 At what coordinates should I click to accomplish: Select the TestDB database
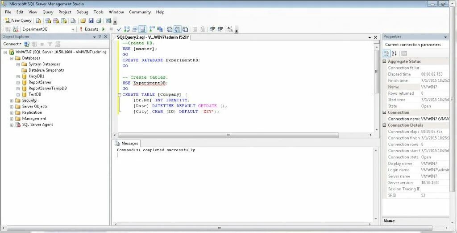pos(35,94)
